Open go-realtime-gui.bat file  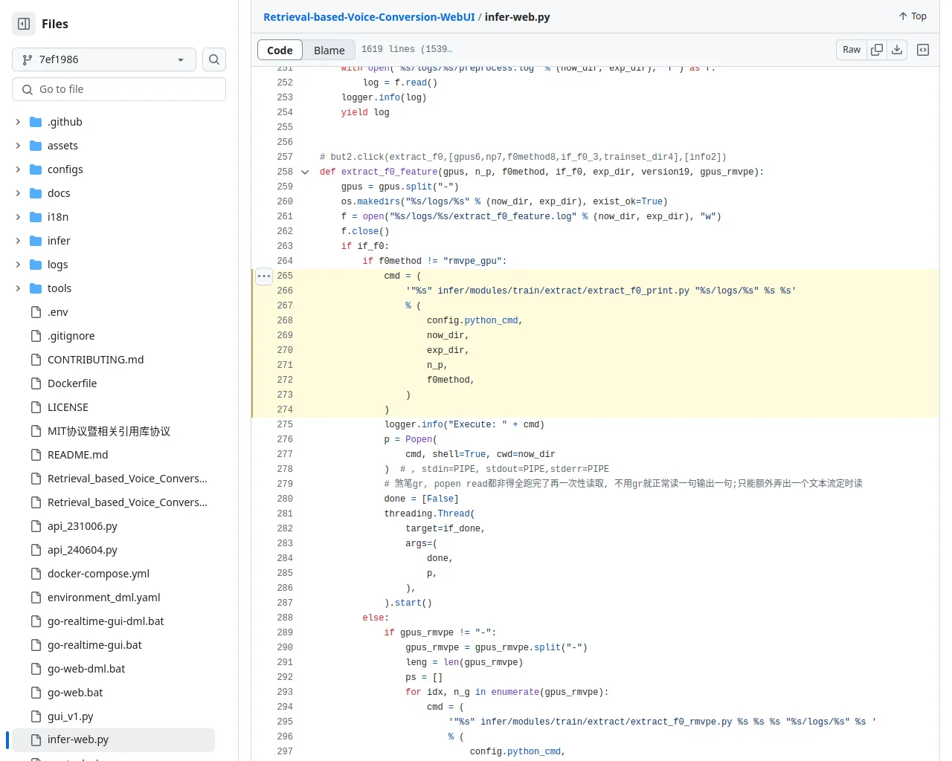pyautogui.click(x=94, y=645)
